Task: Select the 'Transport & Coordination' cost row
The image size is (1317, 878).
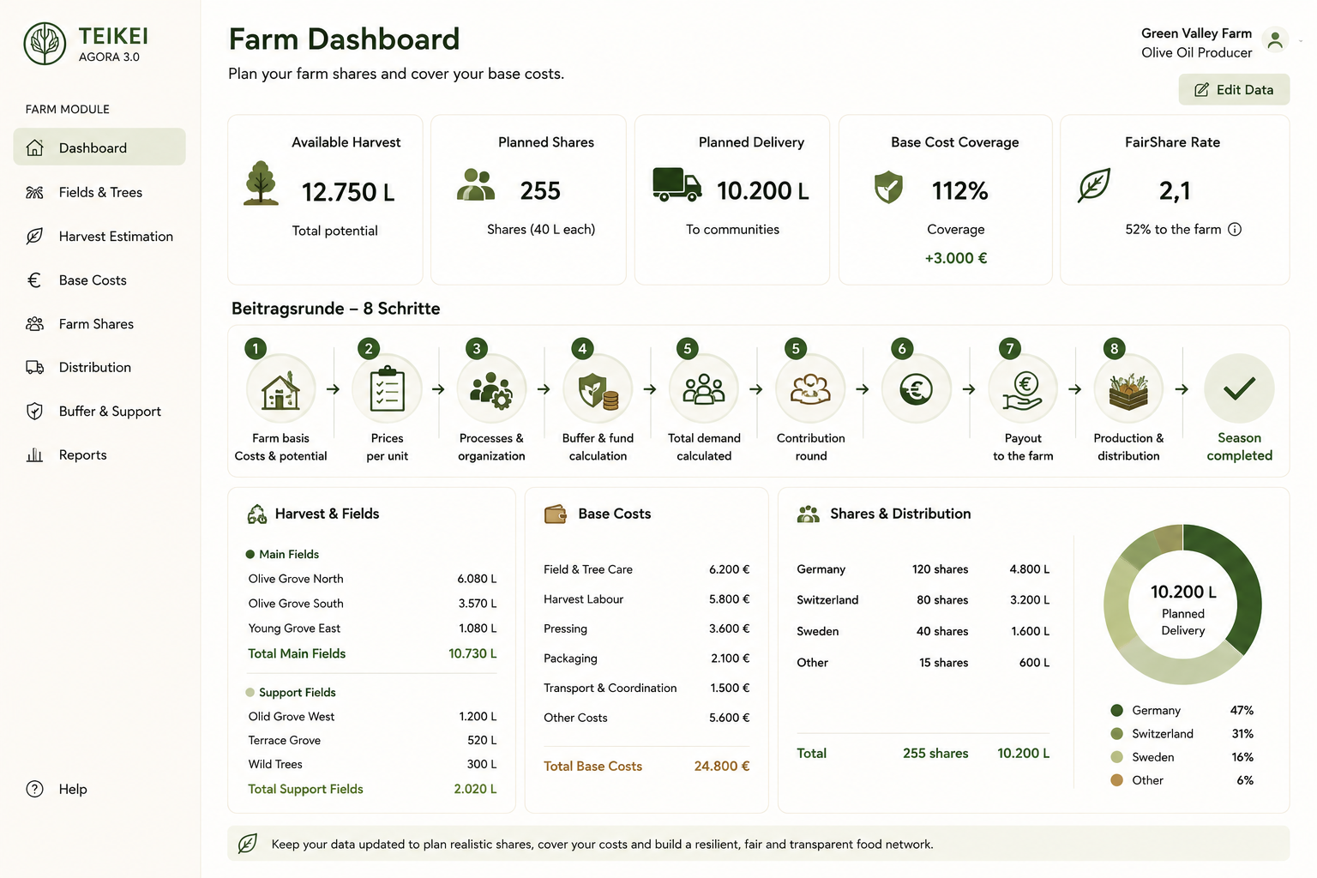Action: [646, 688]
